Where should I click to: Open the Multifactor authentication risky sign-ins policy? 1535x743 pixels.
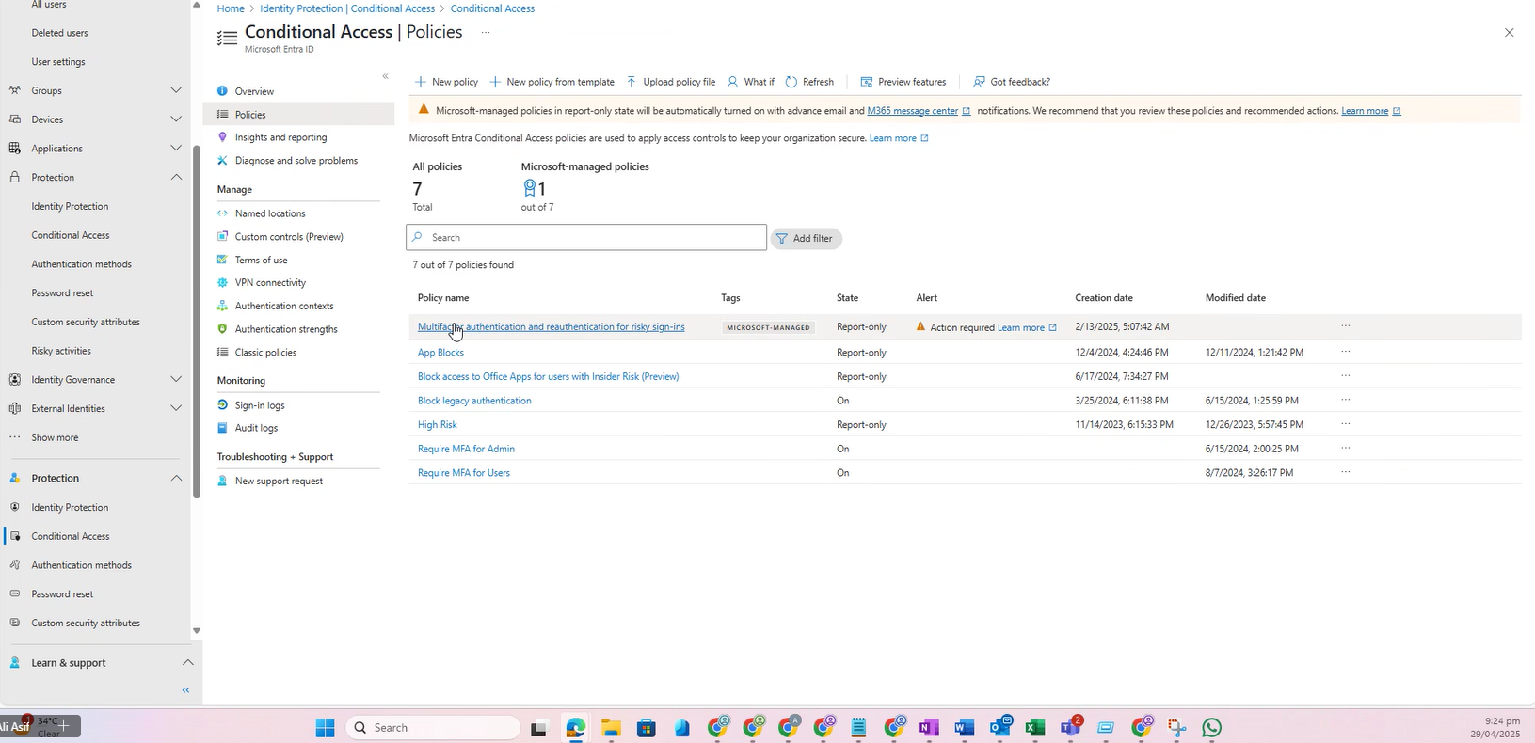pos(551,327)
